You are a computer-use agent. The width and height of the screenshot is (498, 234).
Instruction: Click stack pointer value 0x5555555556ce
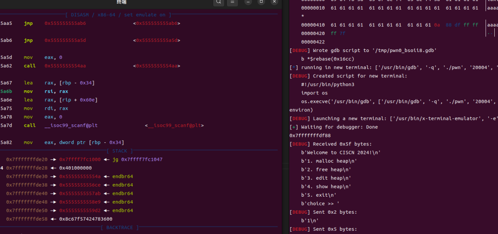click(80, 185)
